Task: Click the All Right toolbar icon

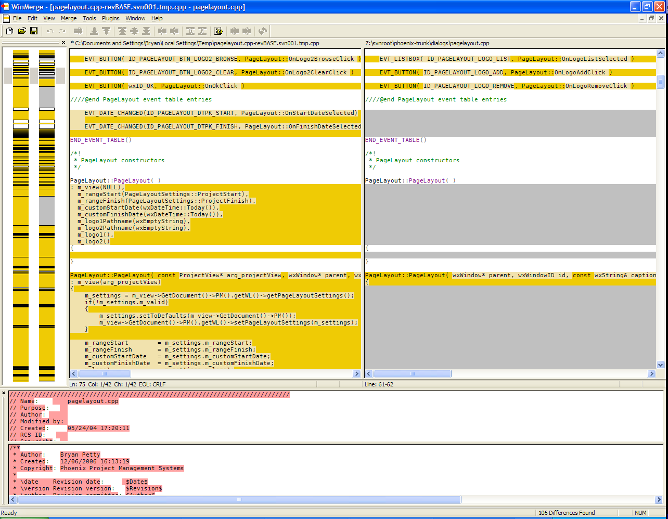Action: pos(235,31)
